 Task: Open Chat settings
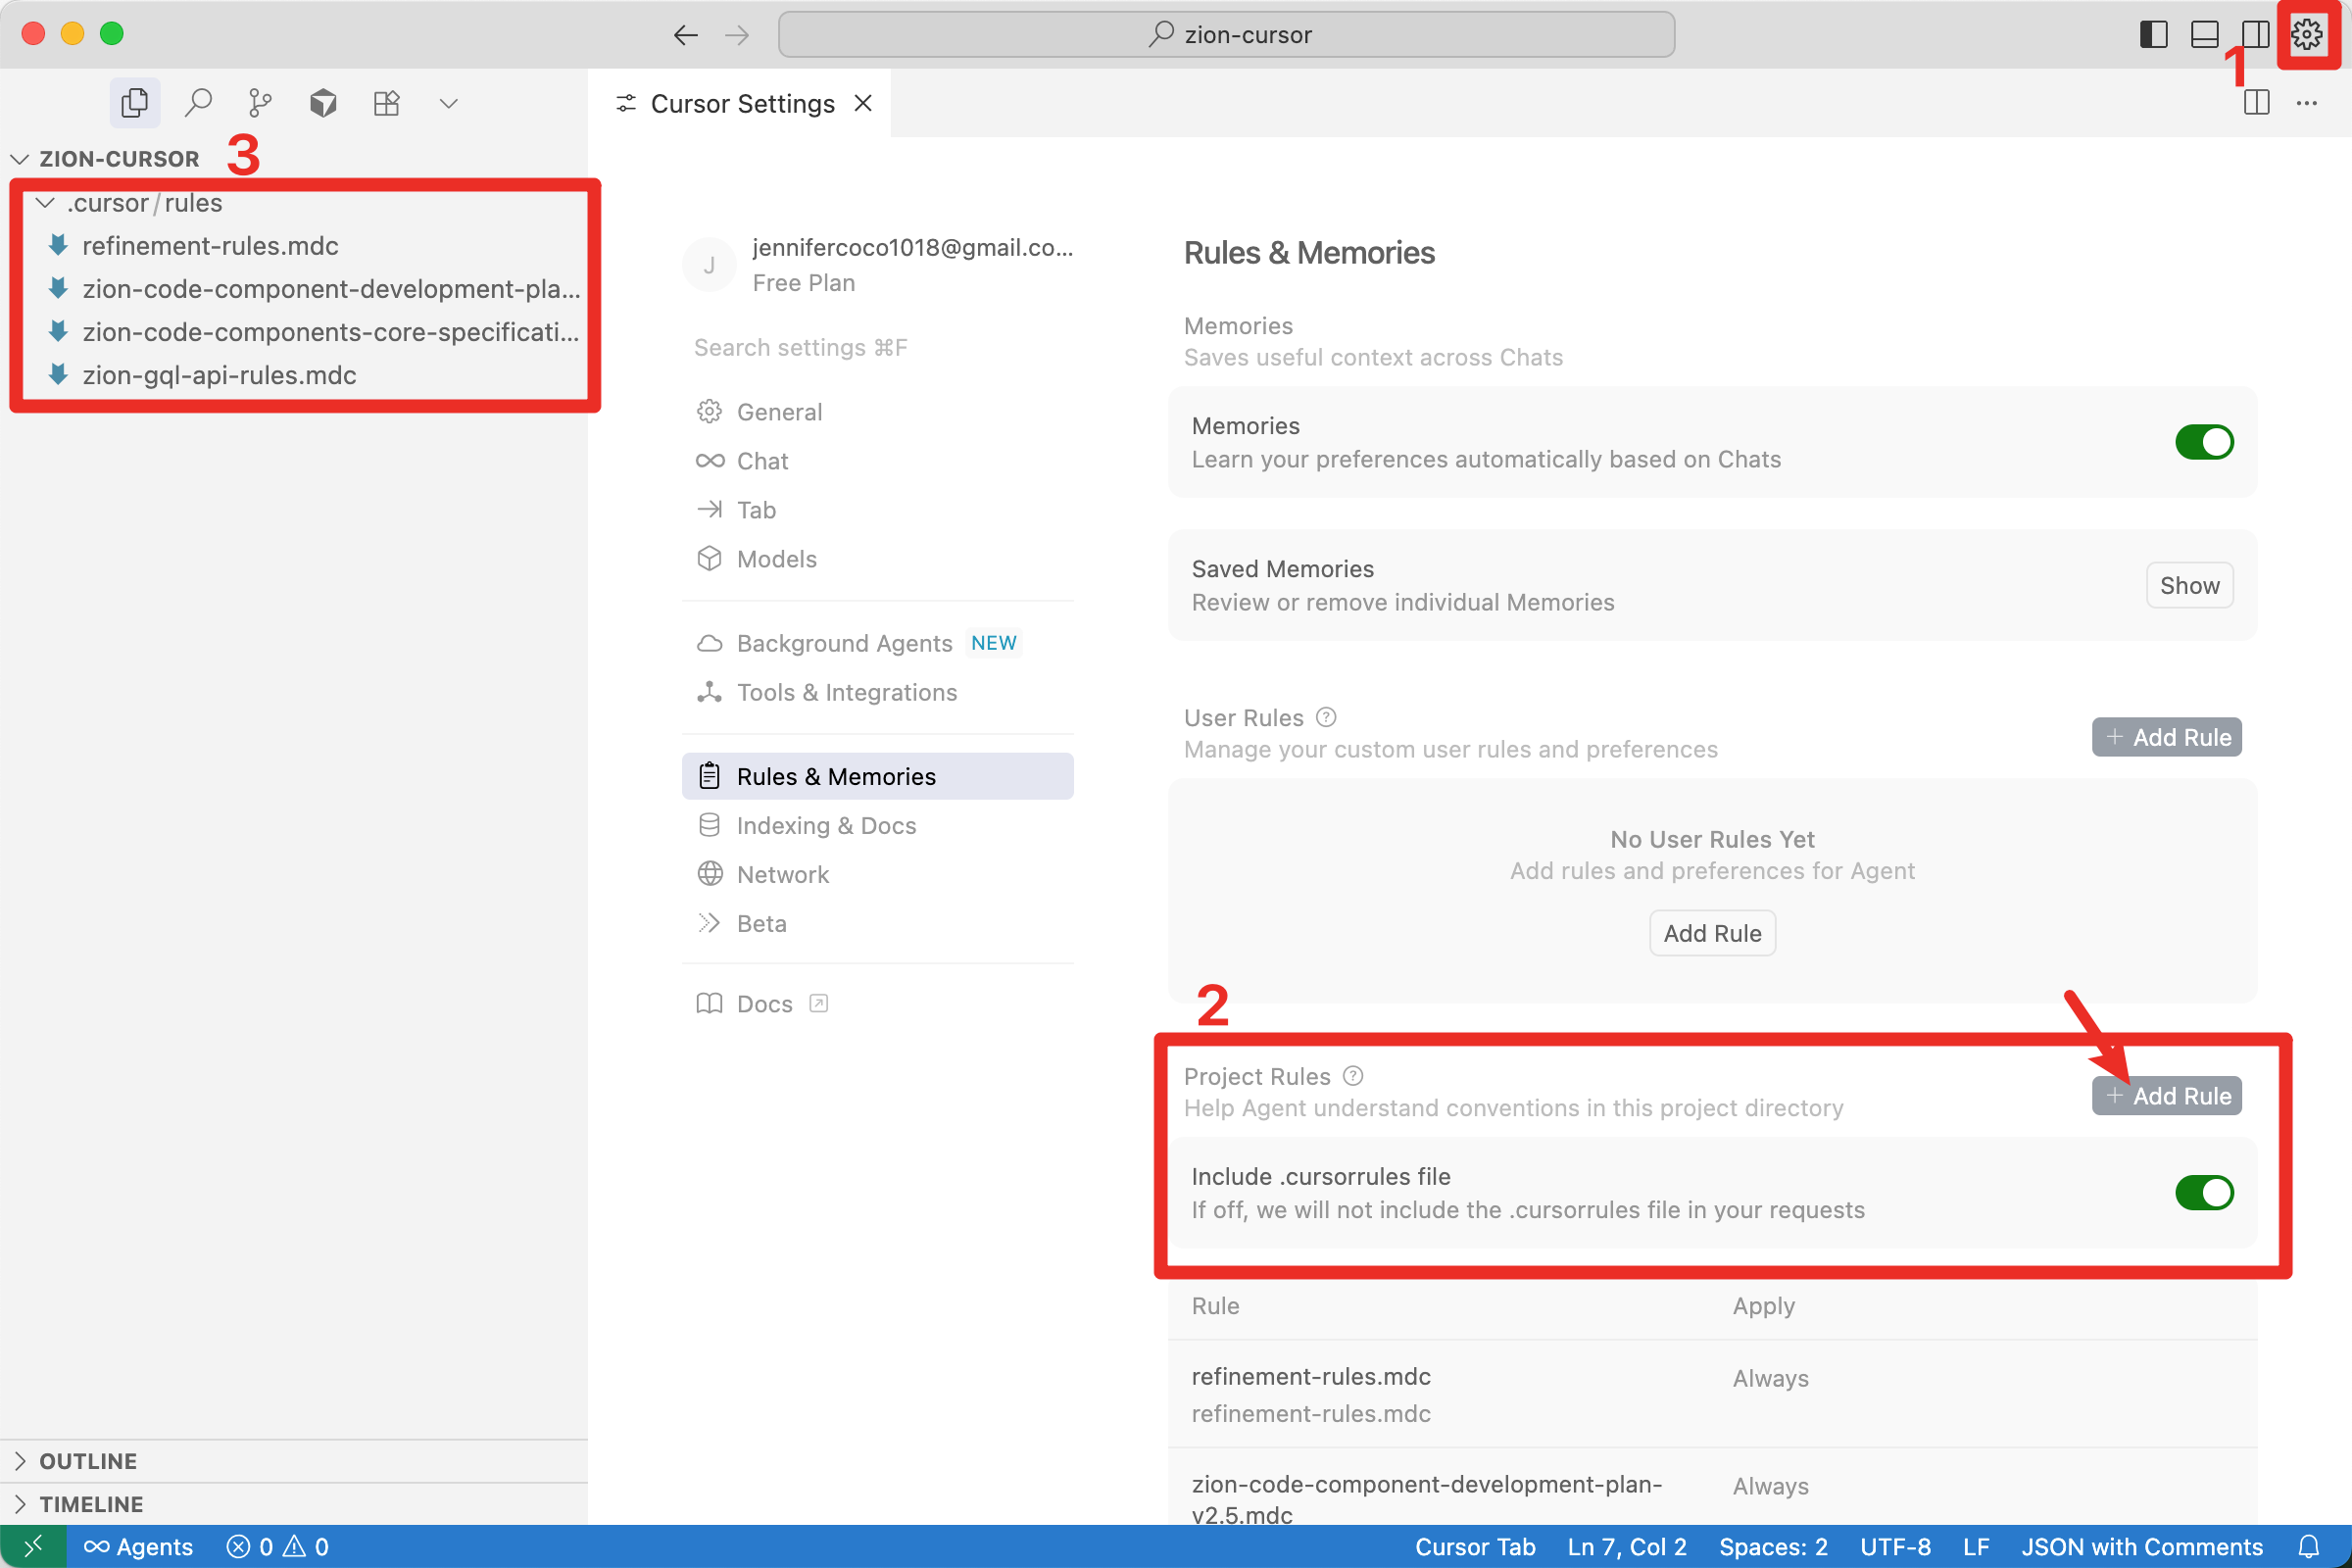pyautogui.click(x=878, y=461)
